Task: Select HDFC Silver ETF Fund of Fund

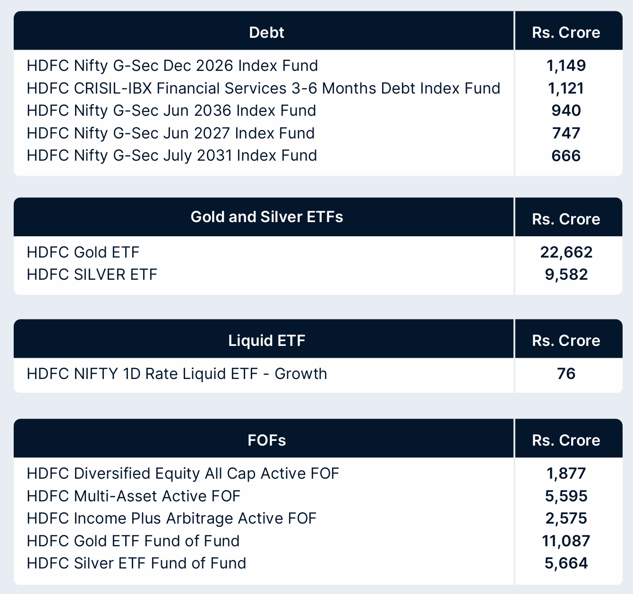Action: (137, 563)
